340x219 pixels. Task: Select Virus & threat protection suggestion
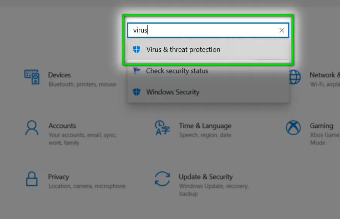pos(208,50)
